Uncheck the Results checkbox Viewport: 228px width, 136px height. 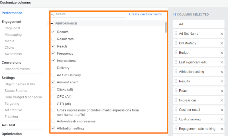(53, 32)
